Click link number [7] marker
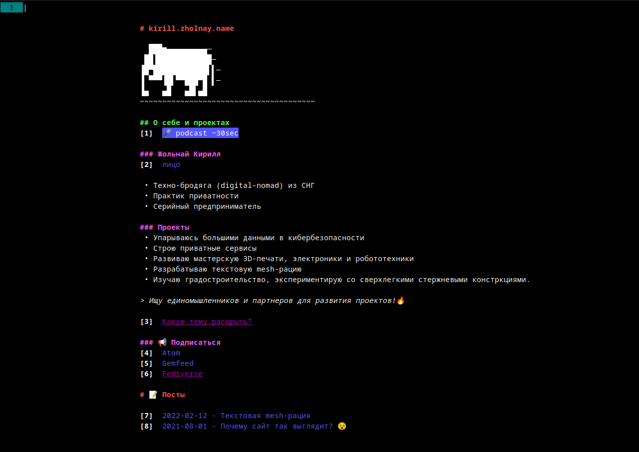639x452 pixels. [x=146, y=416]
